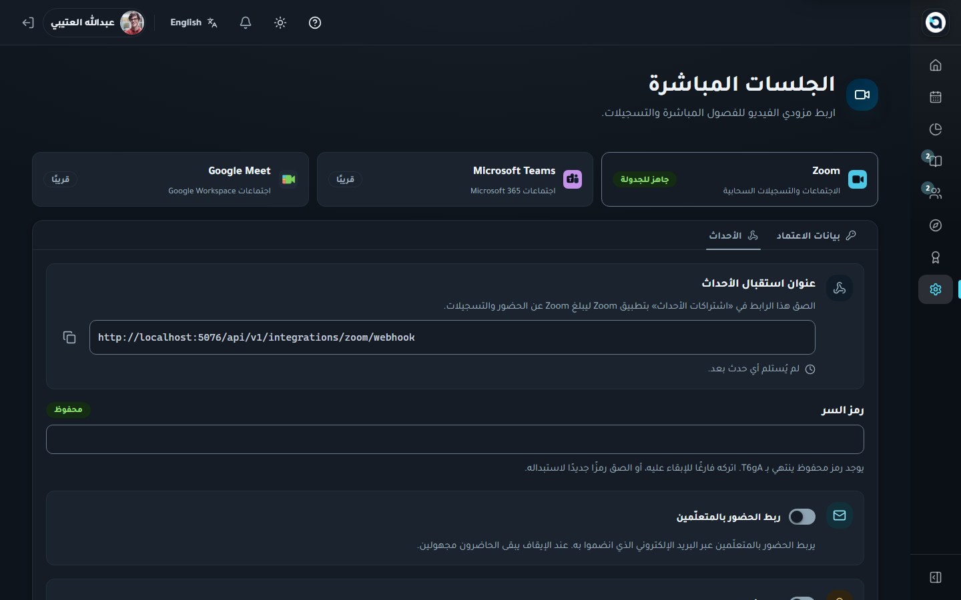Click the جاهز للجدولة status badge

pos(645,179)
